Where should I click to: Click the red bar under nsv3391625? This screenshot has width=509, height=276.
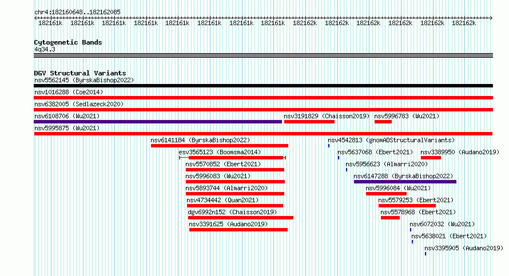(x=238, y=230)
